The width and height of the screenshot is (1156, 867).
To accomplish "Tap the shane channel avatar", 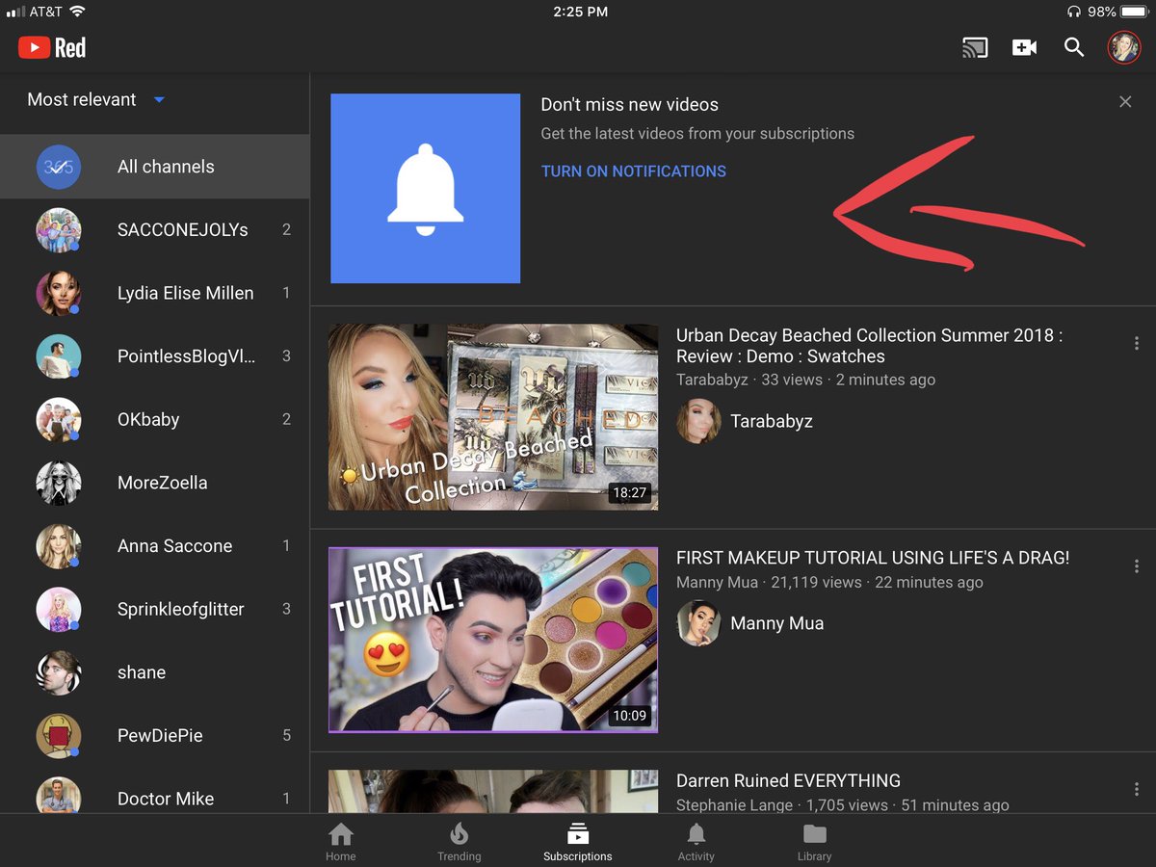I will (x=58, y=672).
